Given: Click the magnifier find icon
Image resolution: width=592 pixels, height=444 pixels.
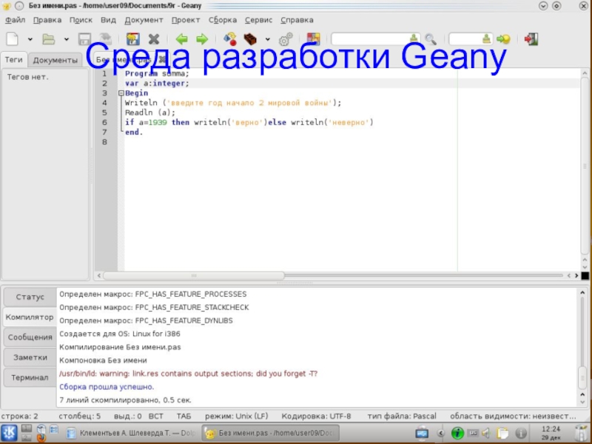Looking at the screenshot, I should [431, 39].
